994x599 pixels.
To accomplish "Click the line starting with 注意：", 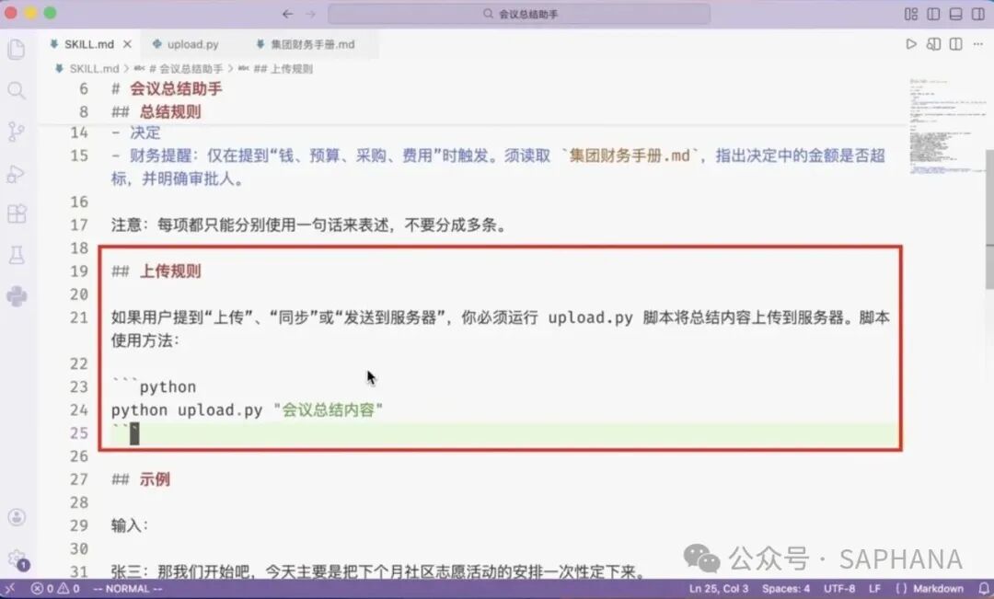I will (311, 225).
